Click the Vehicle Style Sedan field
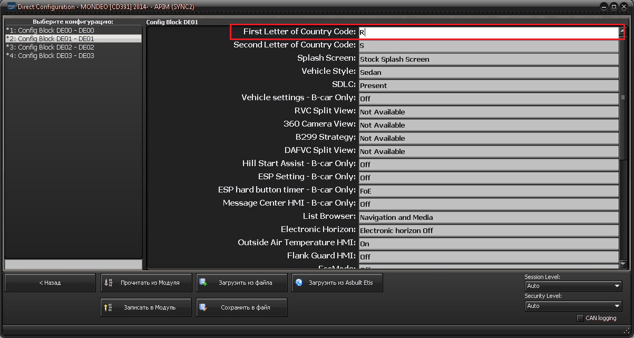The height and width of the screenshot is (338, 634). click(489, 72)
